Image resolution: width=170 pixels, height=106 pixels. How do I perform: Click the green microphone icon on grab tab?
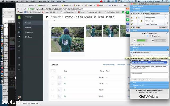(x=127, y=12)
